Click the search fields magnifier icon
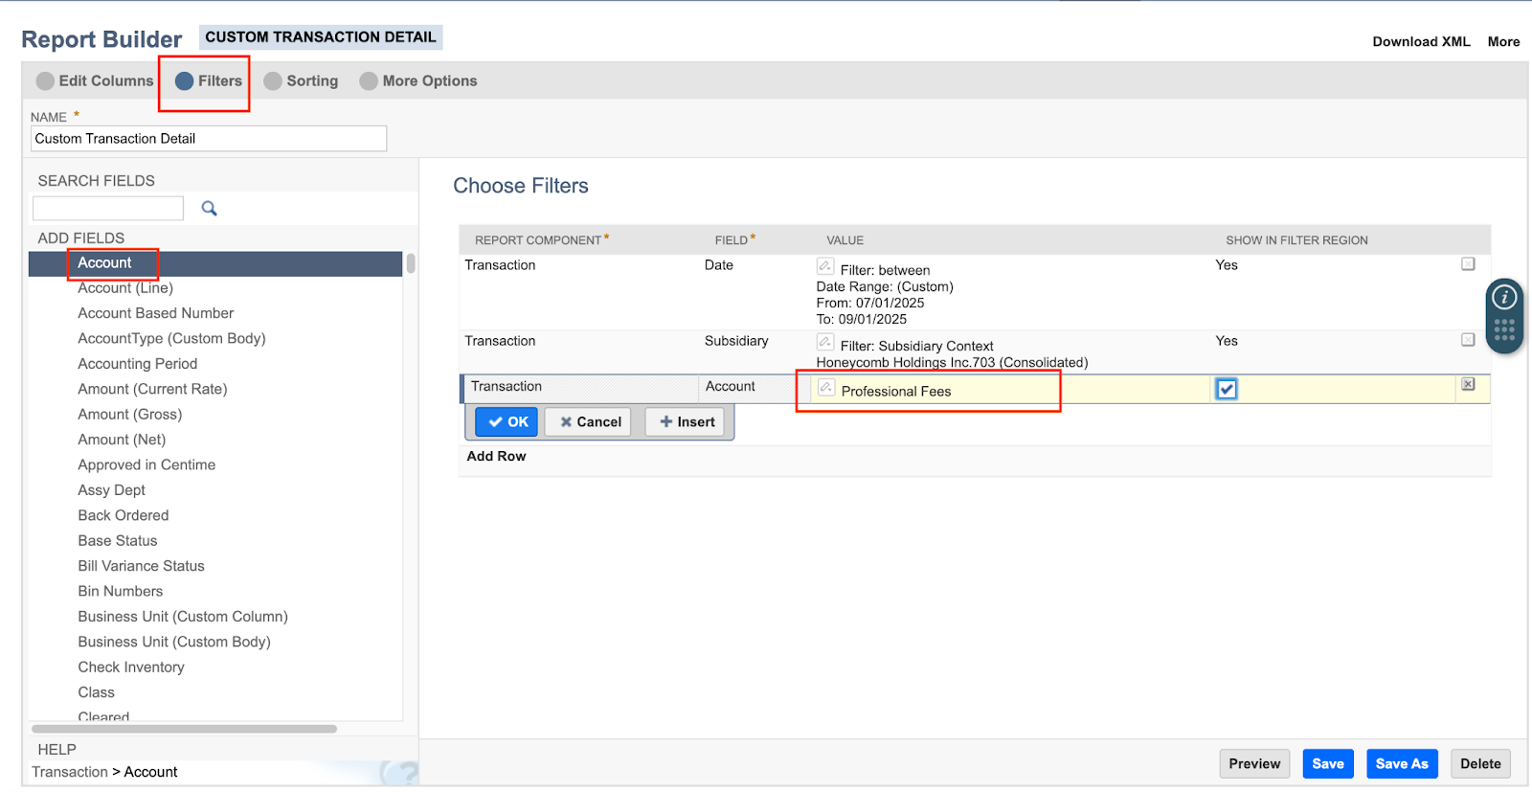The width and height of the screenshot is (1532, 792). [209, 208]
